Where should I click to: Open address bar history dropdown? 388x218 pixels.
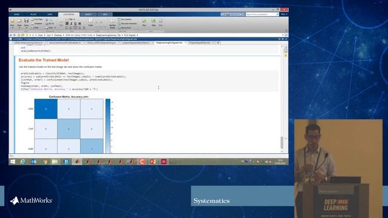pyautogui.click(x=283, y=35)
